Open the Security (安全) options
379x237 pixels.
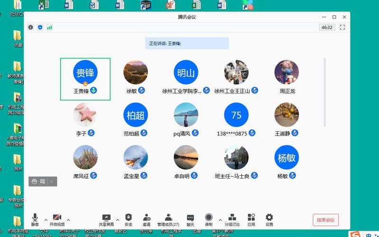coord(129,219)
